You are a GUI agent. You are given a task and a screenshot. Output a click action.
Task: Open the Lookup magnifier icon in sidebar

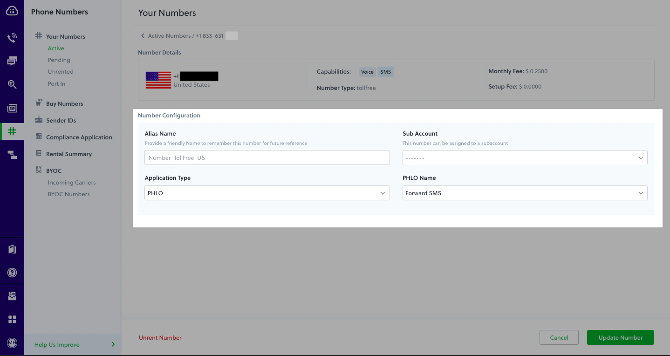(x=12, y=84)
